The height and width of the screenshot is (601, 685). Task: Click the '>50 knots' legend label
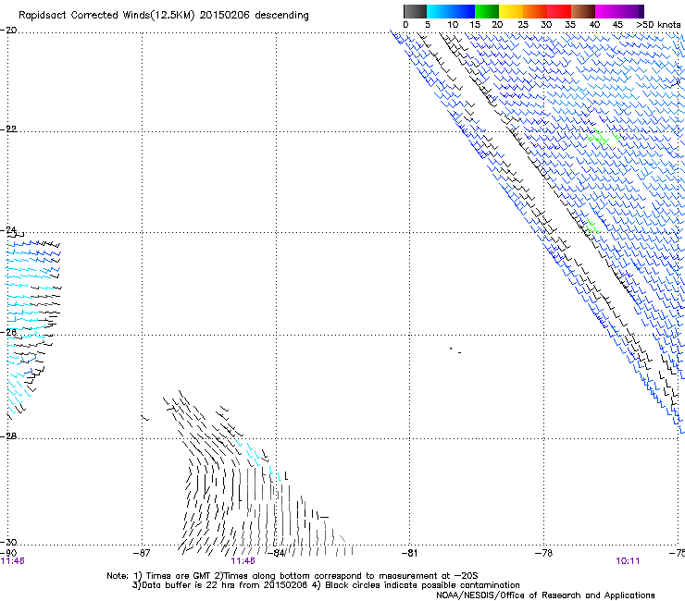tap(658, 25)
